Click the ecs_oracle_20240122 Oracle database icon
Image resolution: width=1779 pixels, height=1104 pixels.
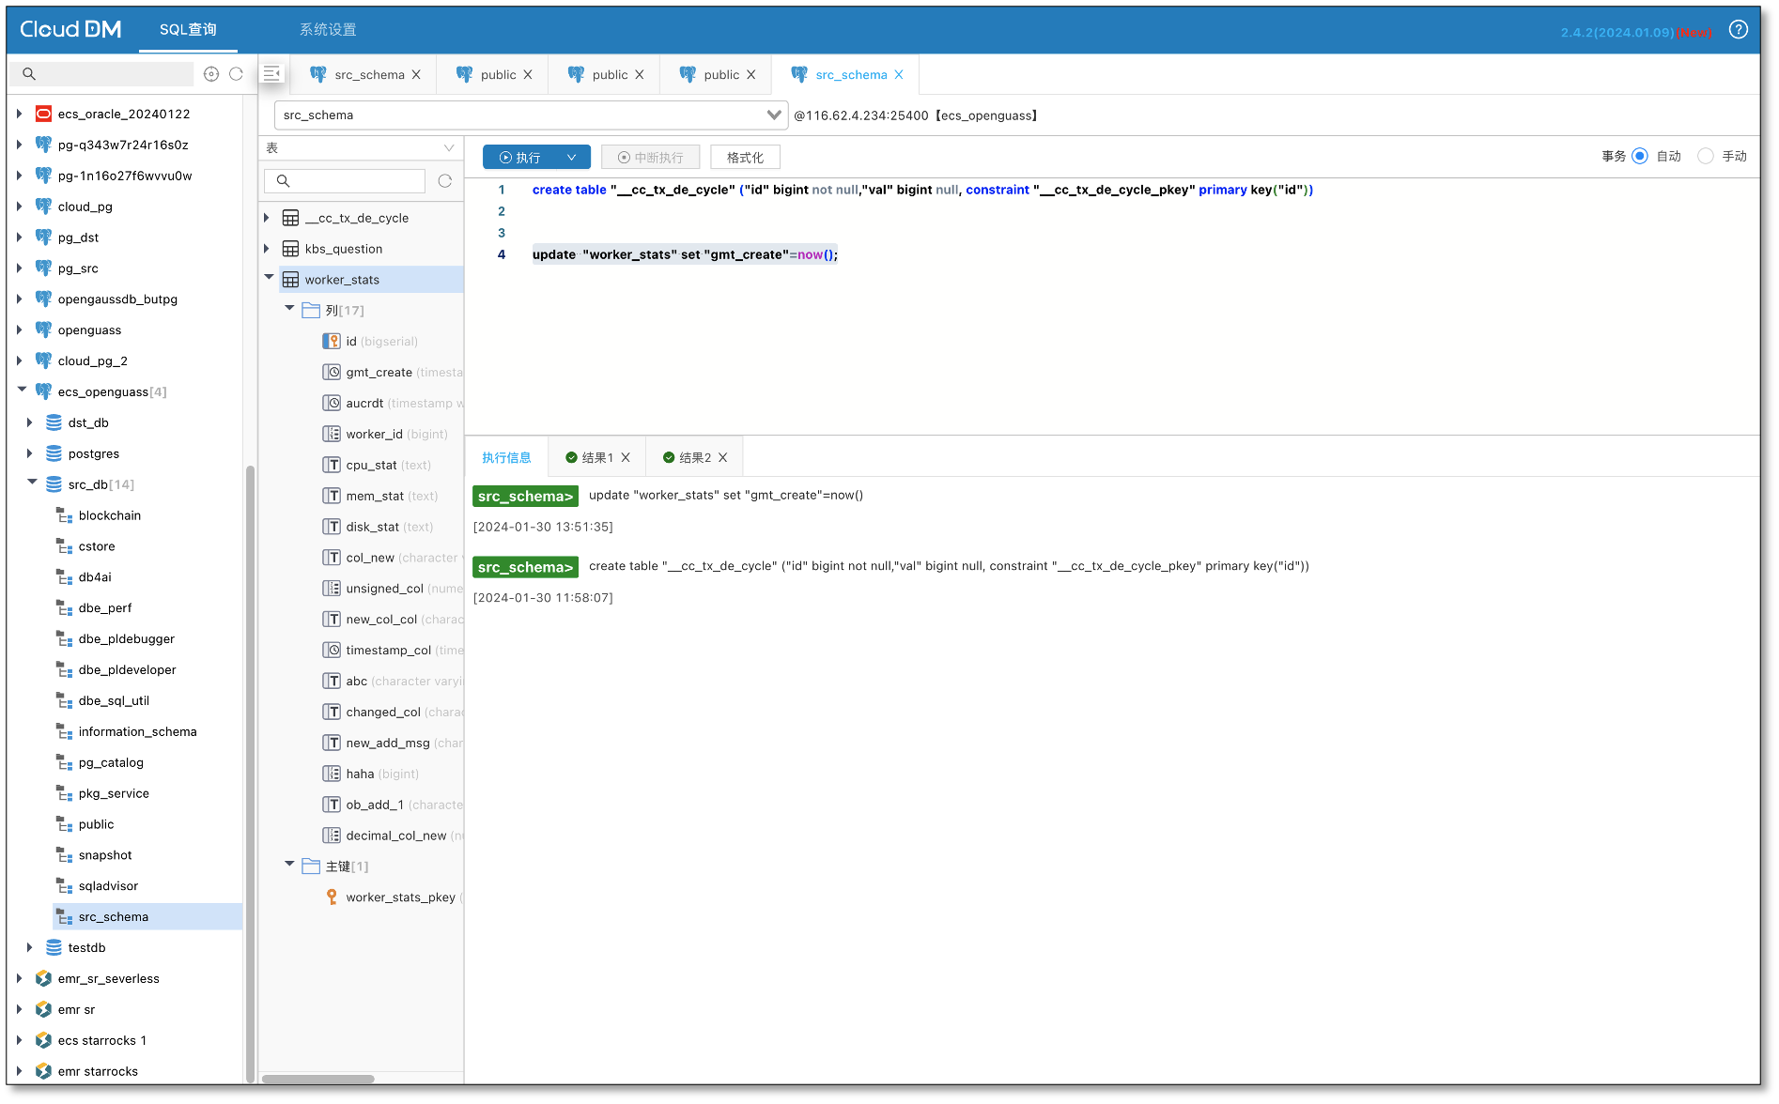[43, 114]
